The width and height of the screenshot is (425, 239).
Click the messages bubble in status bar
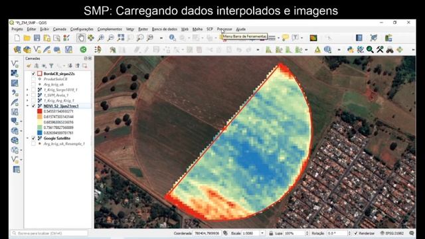coord(412,233)
